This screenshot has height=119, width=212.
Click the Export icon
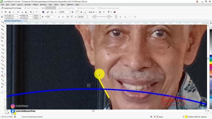coord(52,12)
